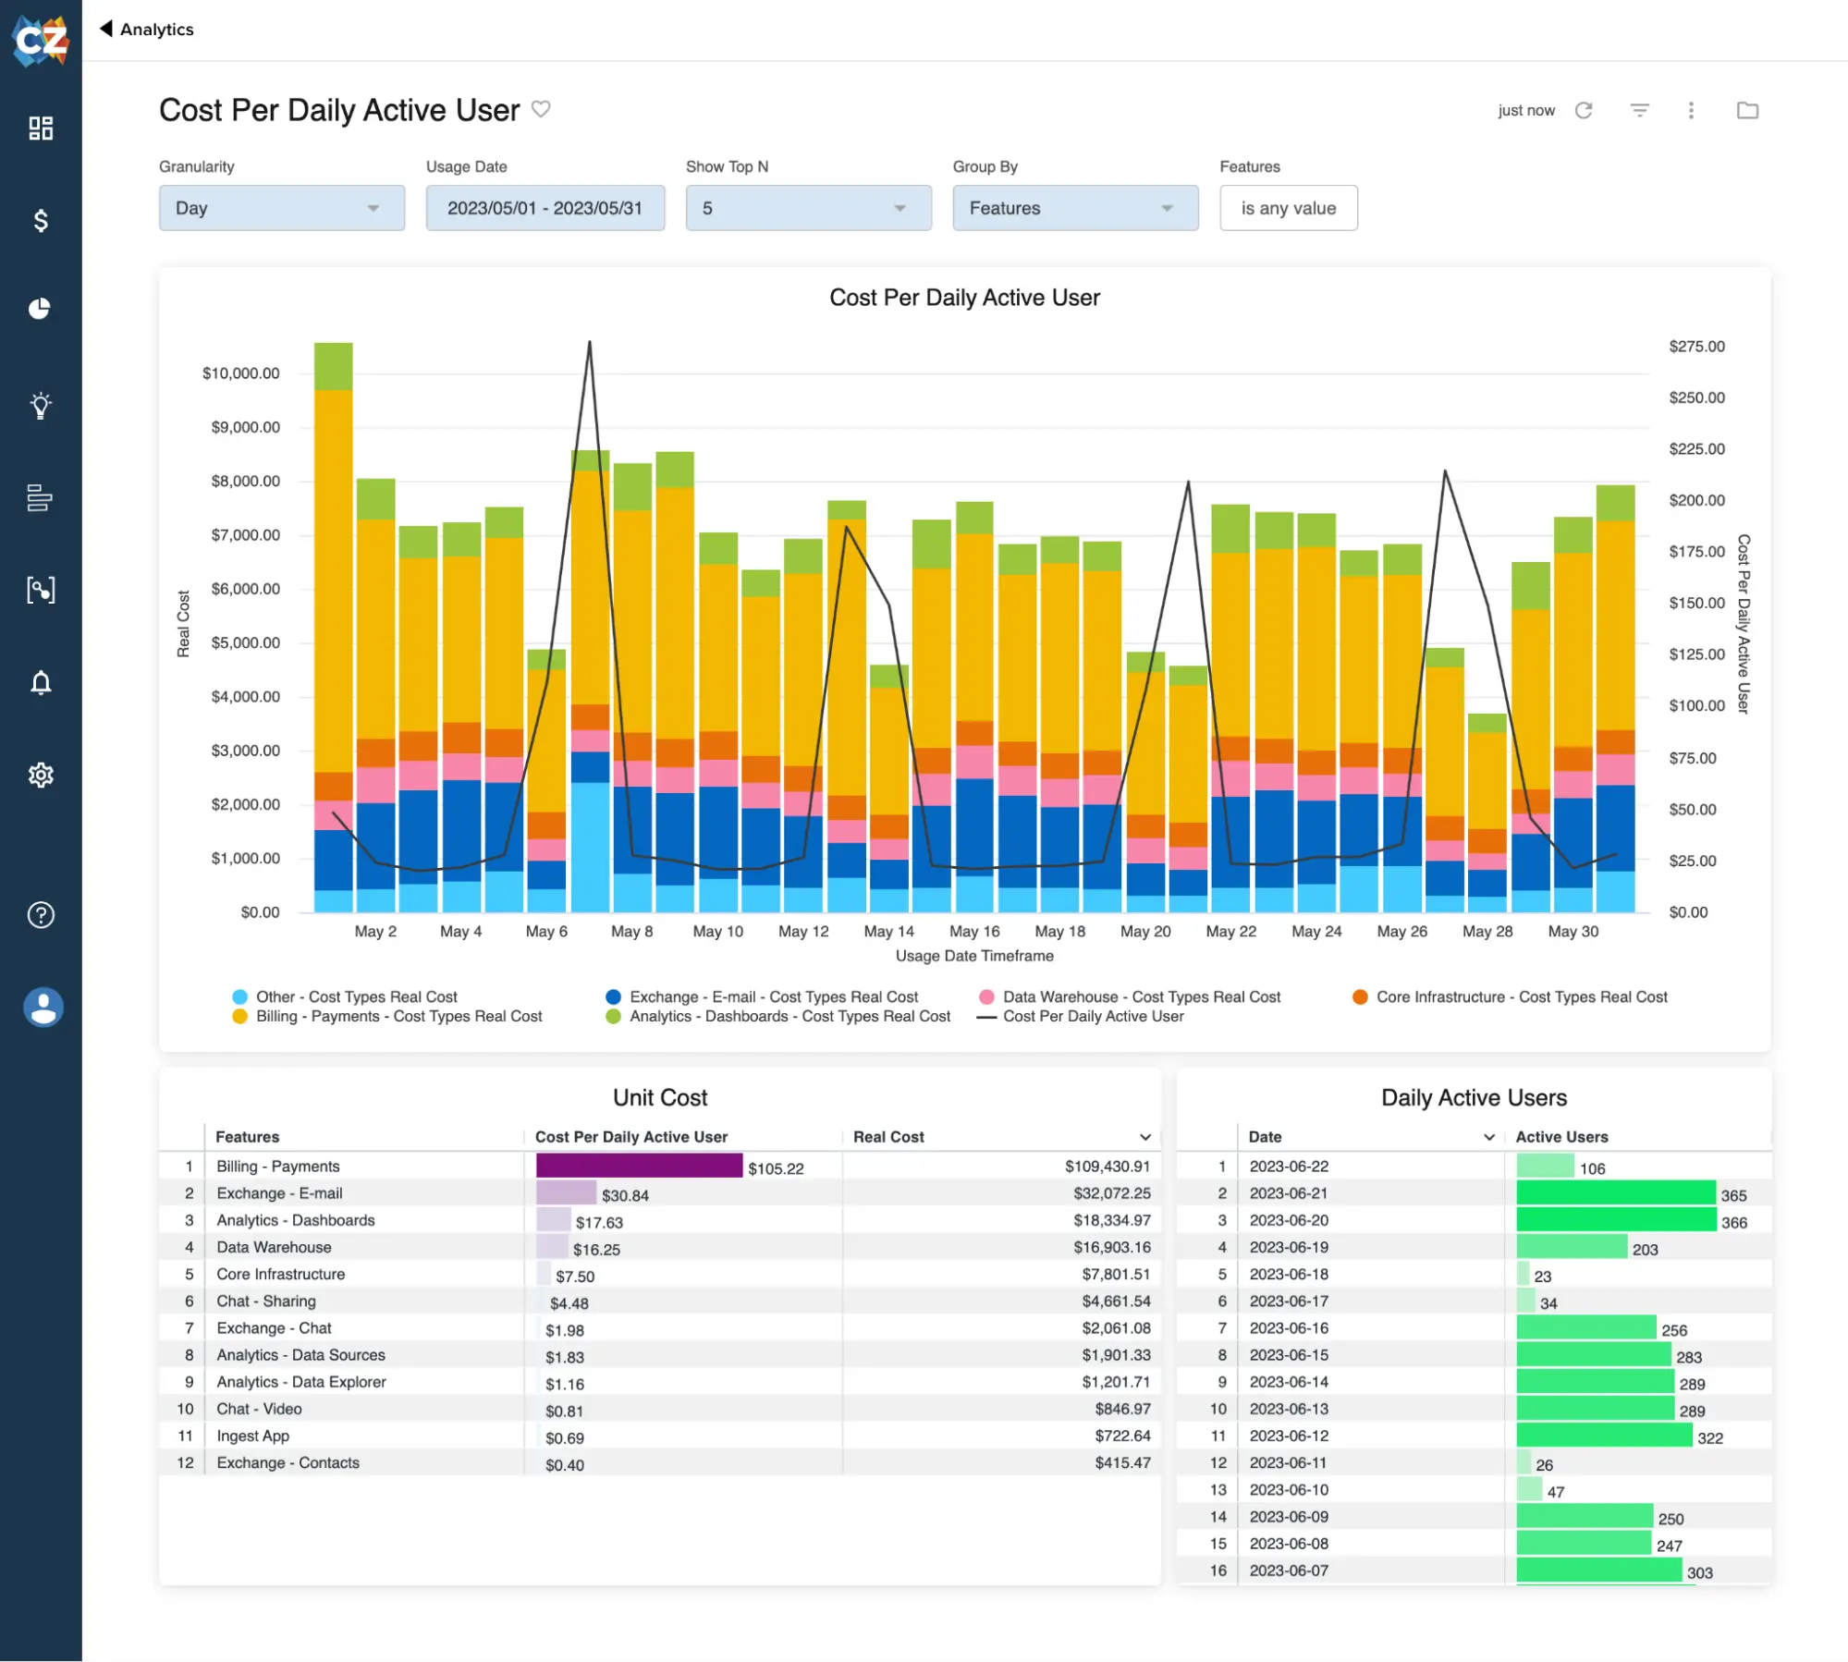Sort by Features column header
This screenshot has width=1848, height=1662.
(x=247, y=1136)
